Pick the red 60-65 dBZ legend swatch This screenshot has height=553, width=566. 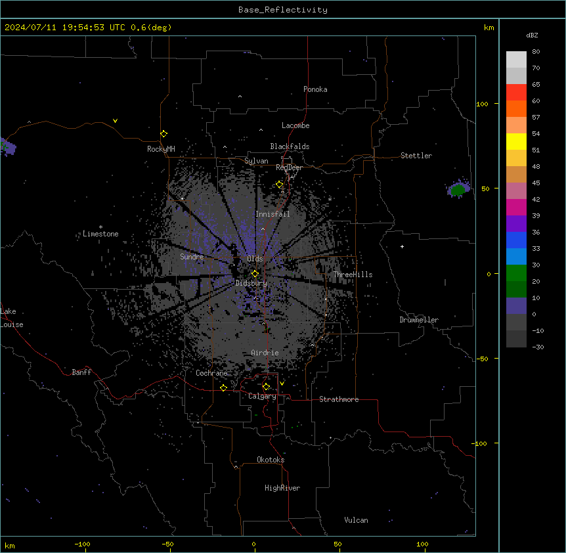tap(516, 93)
